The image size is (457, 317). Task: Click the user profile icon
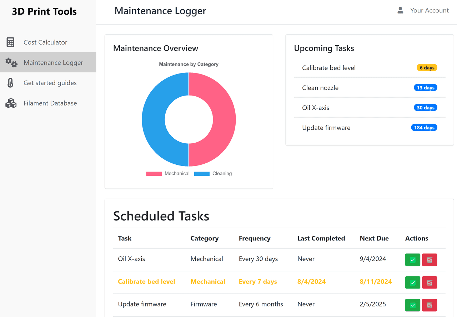pyautogui.click(x=400, y=10)
